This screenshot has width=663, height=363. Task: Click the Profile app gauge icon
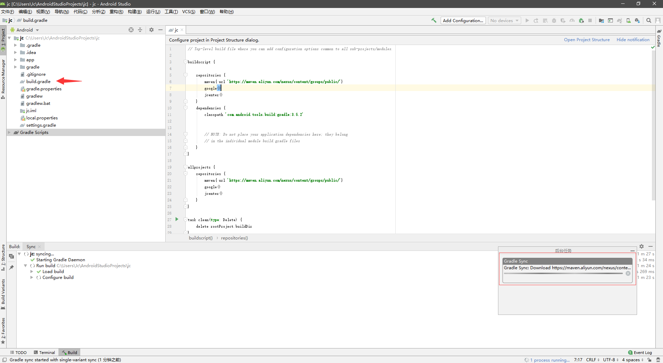tap(572, 20)
